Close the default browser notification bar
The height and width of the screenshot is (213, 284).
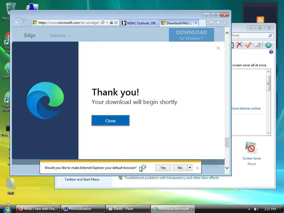(197, 168)
